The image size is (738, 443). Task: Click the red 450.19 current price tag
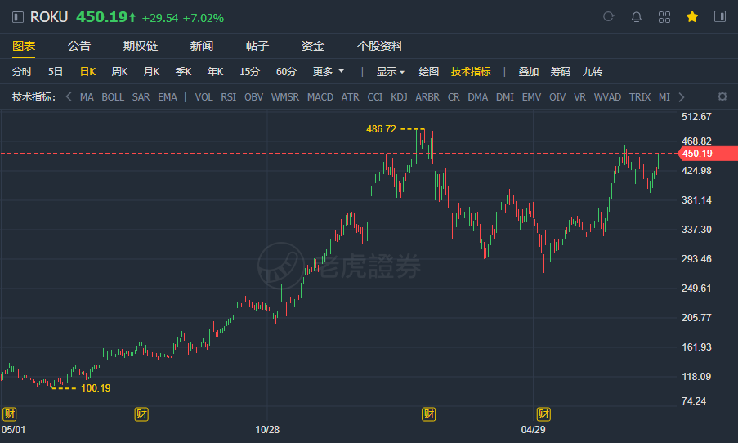[x=708, y=154]
